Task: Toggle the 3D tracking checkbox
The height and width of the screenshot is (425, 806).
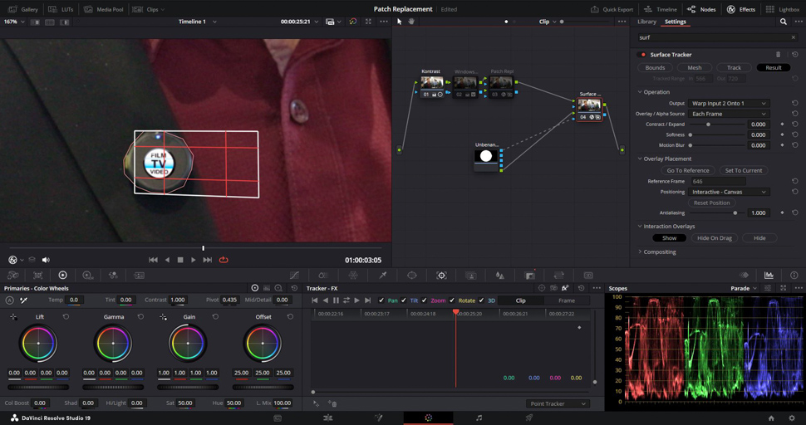Action: coord(481,300)
